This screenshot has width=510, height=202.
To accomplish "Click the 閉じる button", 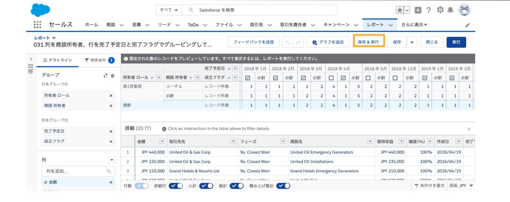I will pos(432,42).
